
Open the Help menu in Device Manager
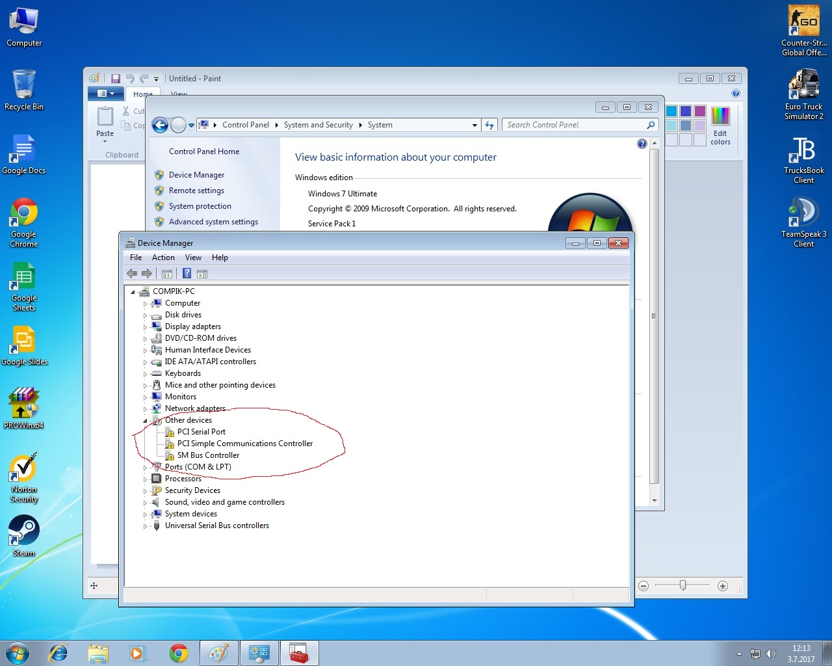(220, 258)
